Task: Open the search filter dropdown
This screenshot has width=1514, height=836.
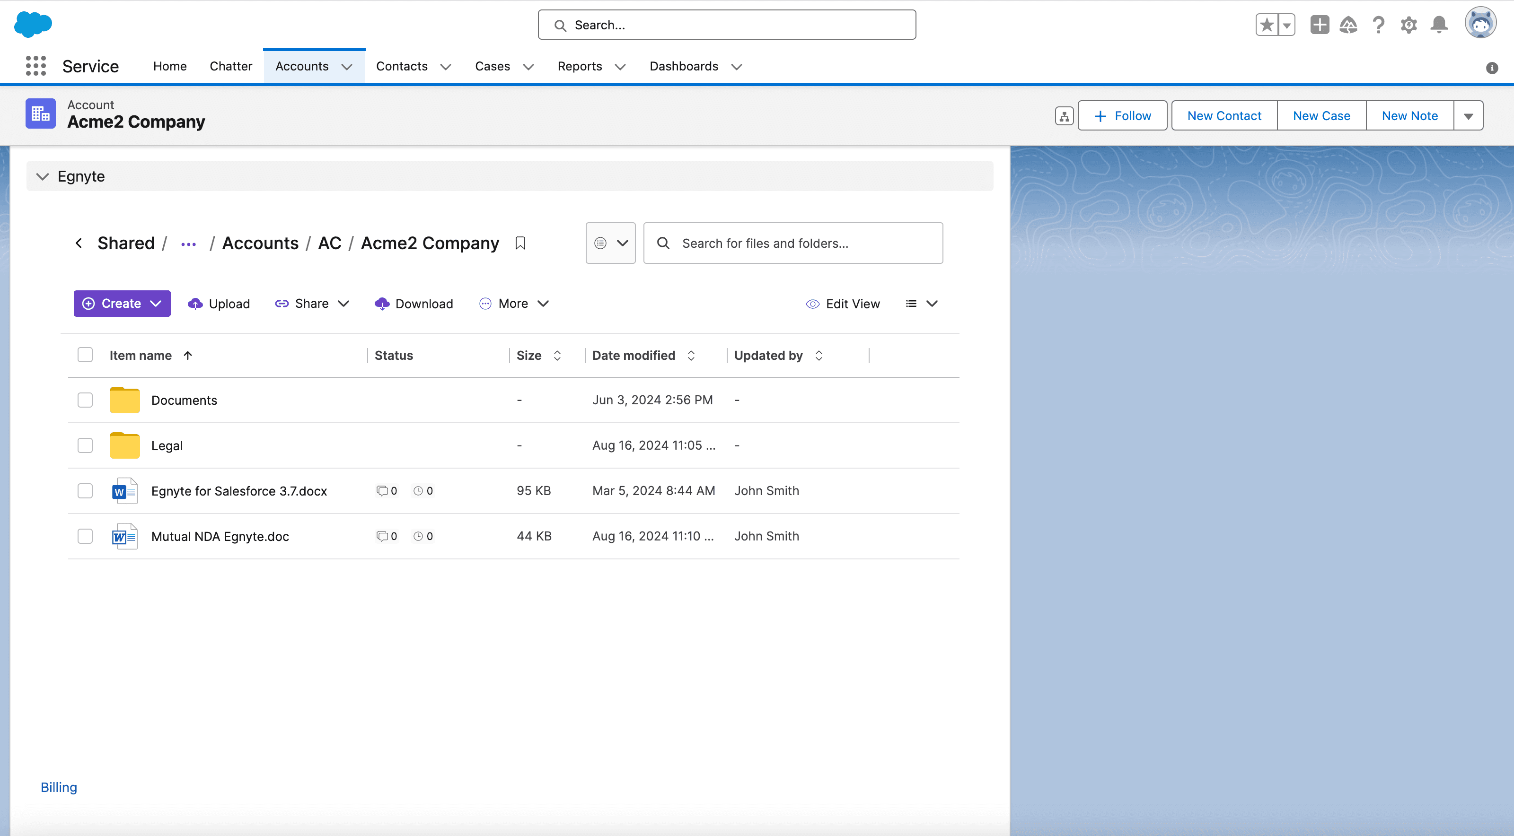Action: pyautogui.click(x=611, y=243)
